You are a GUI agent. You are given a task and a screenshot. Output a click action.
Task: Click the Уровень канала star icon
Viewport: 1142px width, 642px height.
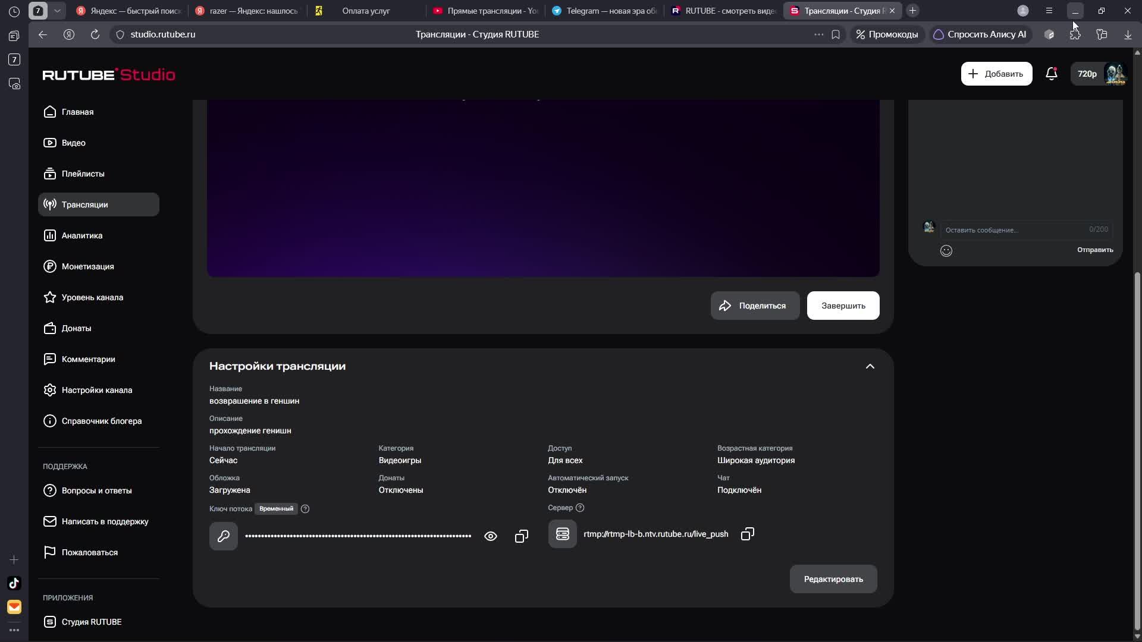tap(50, 297)
